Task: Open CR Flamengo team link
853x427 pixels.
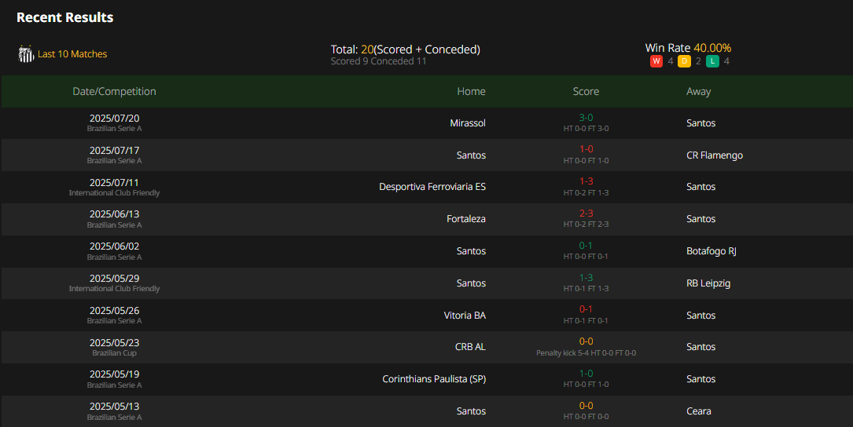Action: click(715, 155)
